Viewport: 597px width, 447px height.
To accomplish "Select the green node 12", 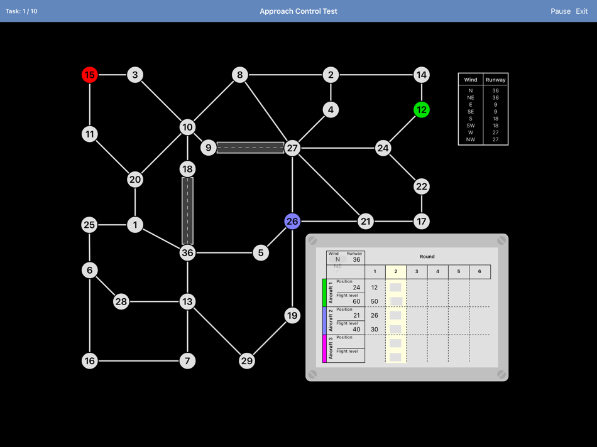I will coord(422,110).
